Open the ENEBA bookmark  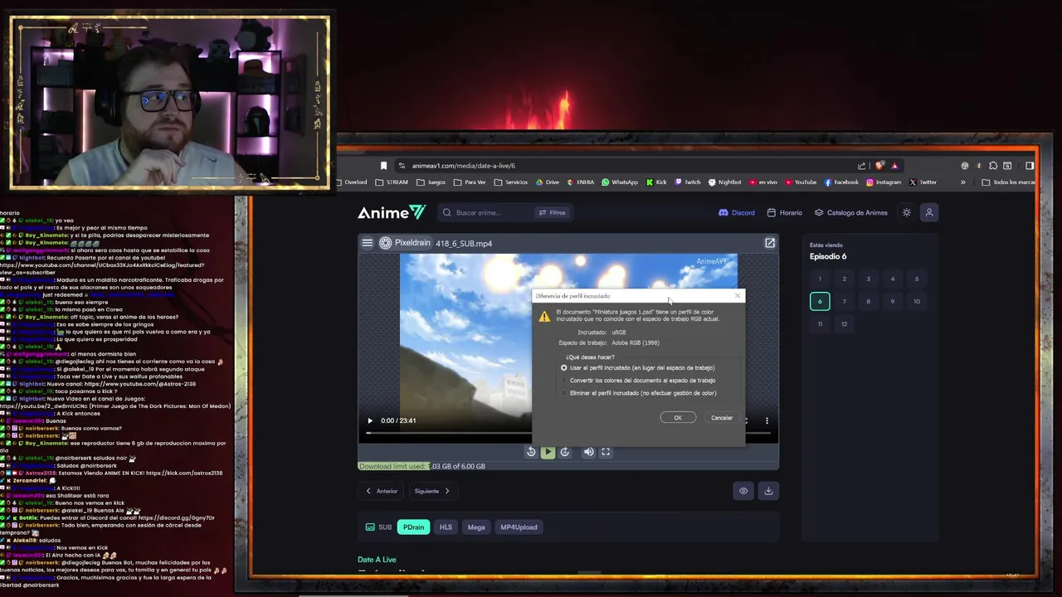(581, 182)
